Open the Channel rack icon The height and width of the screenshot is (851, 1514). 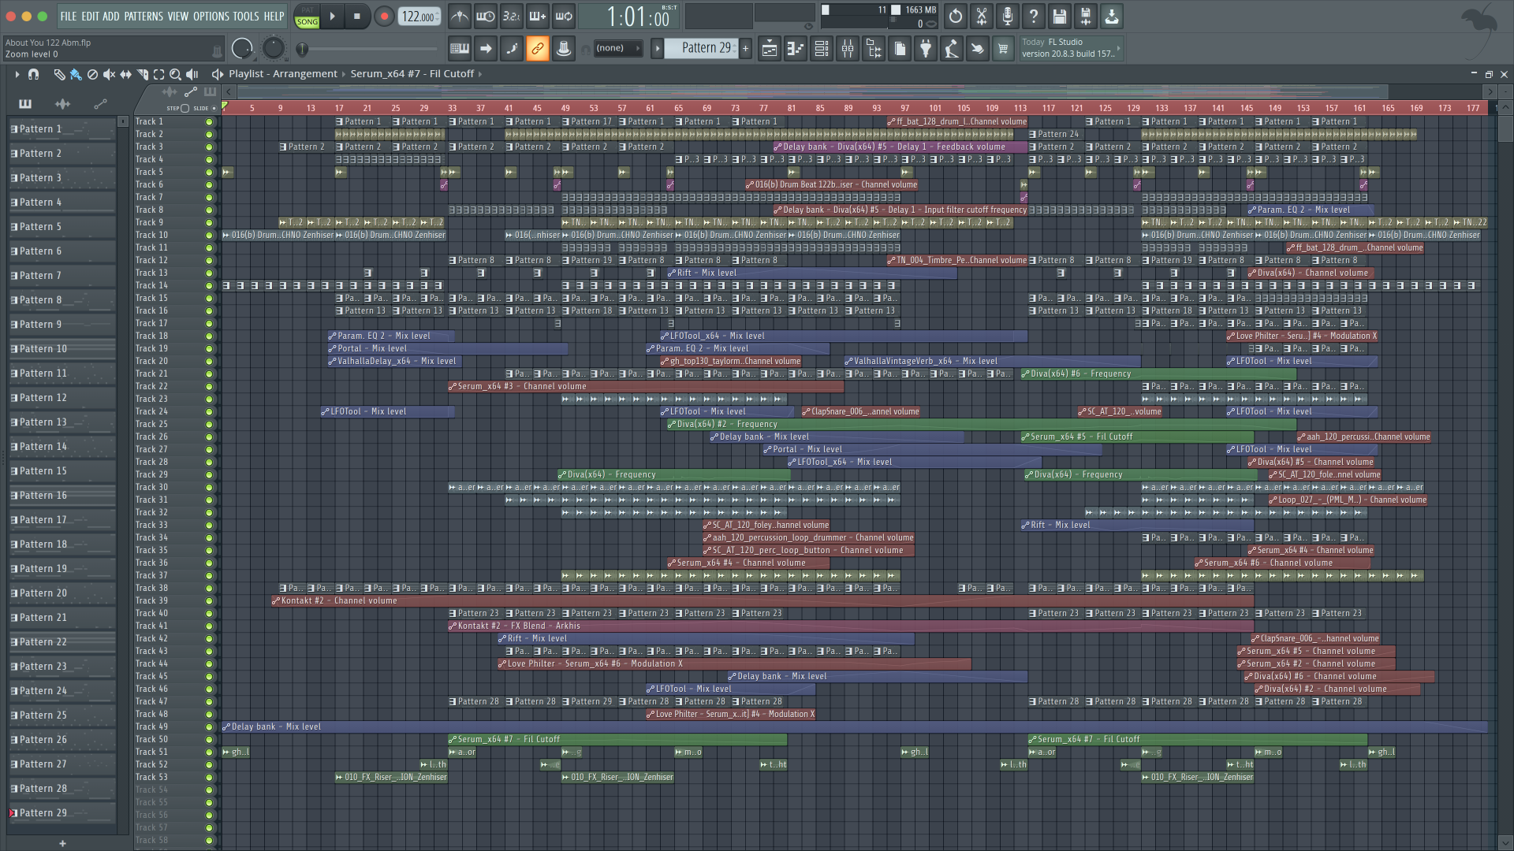(822, 49)
